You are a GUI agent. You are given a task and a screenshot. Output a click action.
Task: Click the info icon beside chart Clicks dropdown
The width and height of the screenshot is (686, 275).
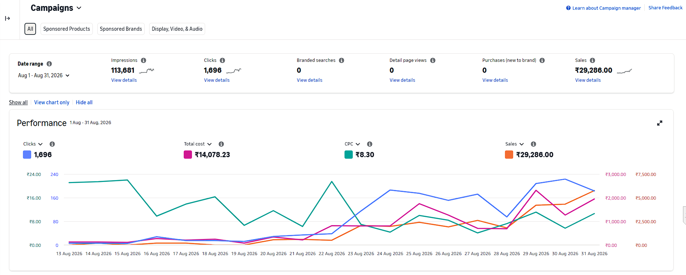52,144
